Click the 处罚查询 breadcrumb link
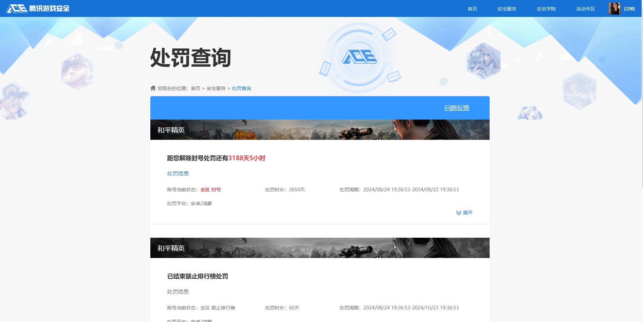The image size is (643, 322). click(241, 88)
